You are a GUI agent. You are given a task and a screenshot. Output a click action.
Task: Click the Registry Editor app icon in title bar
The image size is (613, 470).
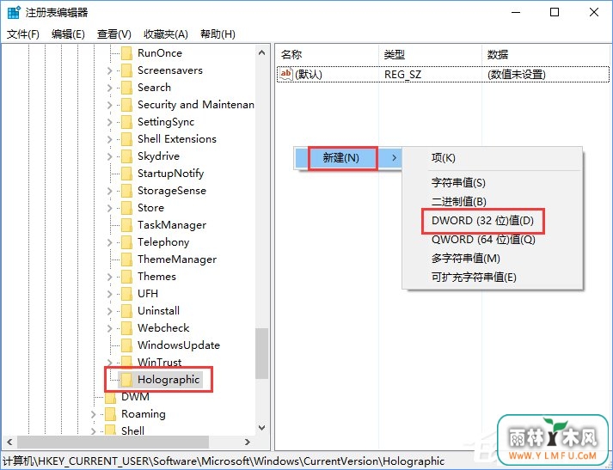tap(13, 12)
